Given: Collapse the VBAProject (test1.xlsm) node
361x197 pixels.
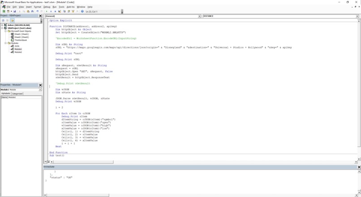Looking at the screenshot, I should tap(2, 28).
